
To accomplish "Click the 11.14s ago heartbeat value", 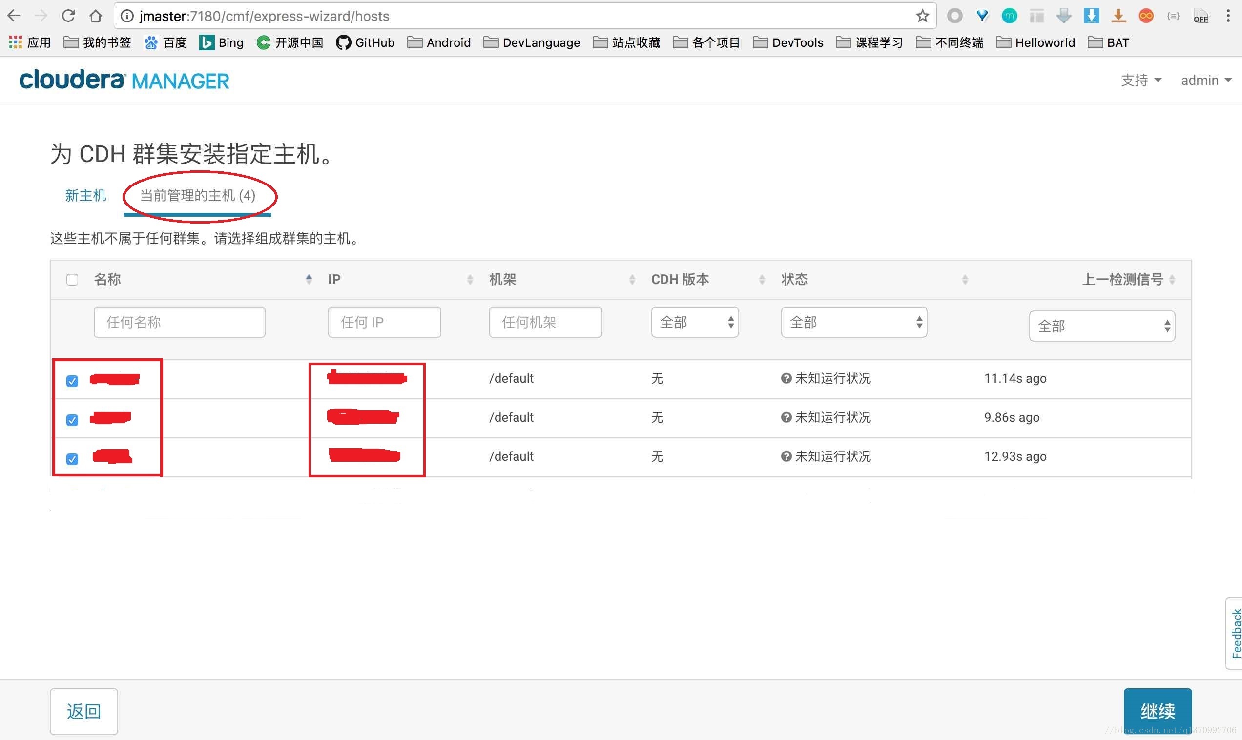I will click(1015, 378).
